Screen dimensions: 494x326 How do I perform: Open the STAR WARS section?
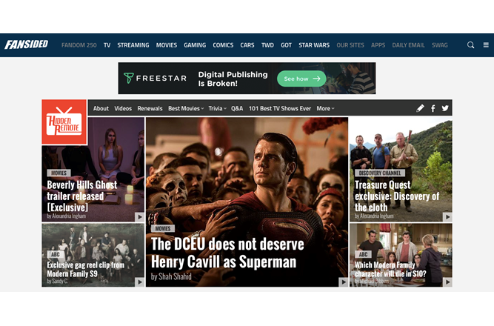coord(314,45)
